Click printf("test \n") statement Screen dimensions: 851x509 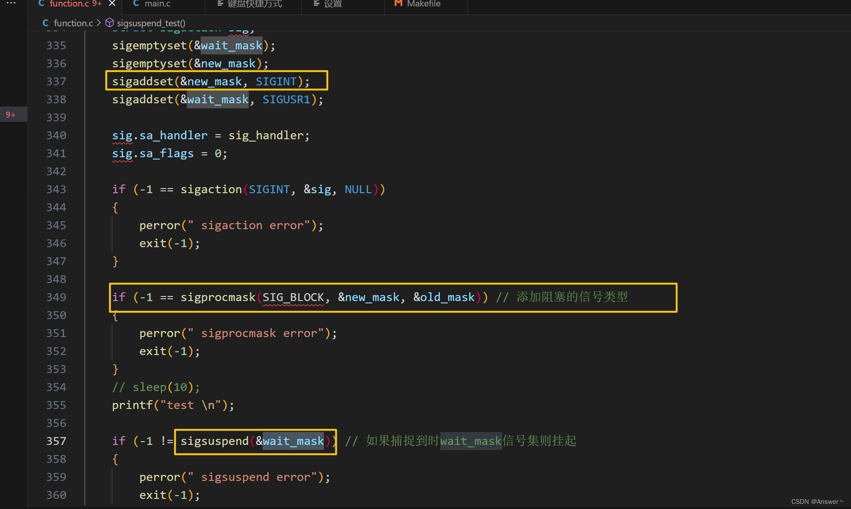(173, 405)
